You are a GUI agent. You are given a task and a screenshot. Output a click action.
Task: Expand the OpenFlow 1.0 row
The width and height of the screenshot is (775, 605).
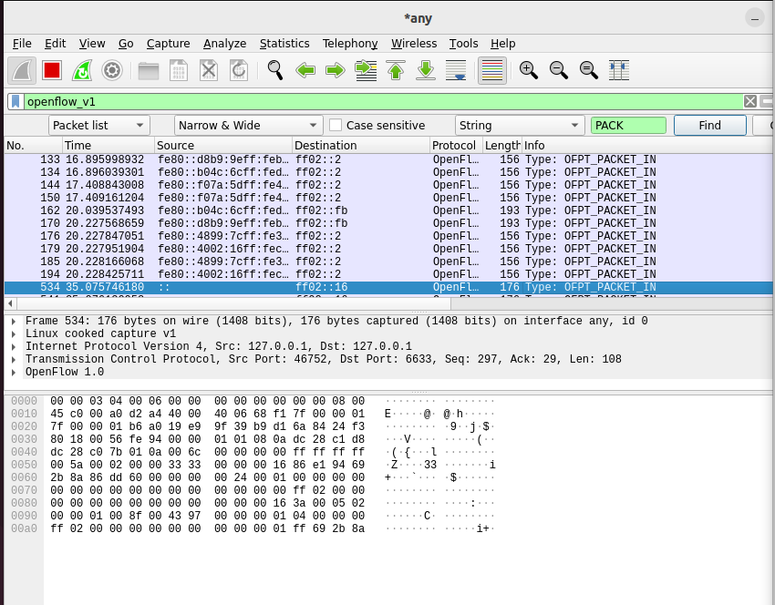point(14,373)
